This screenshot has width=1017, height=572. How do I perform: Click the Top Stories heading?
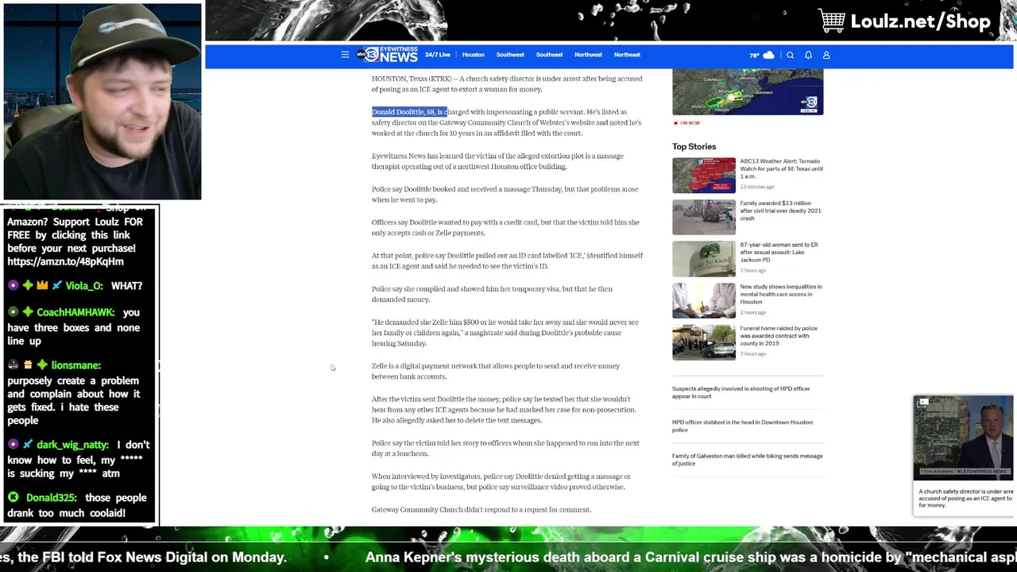pos(694,146)
